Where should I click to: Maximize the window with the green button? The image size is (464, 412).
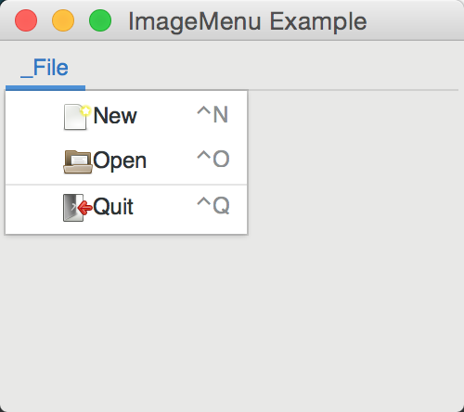coord(100,20)
